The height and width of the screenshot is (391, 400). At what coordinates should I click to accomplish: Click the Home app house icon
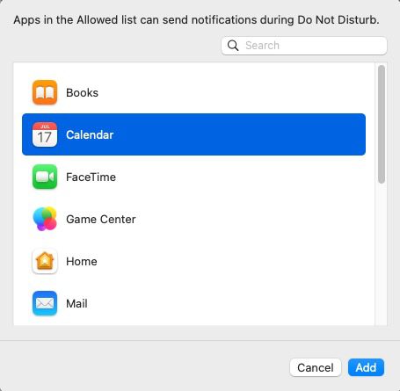(x=45, y=261)
